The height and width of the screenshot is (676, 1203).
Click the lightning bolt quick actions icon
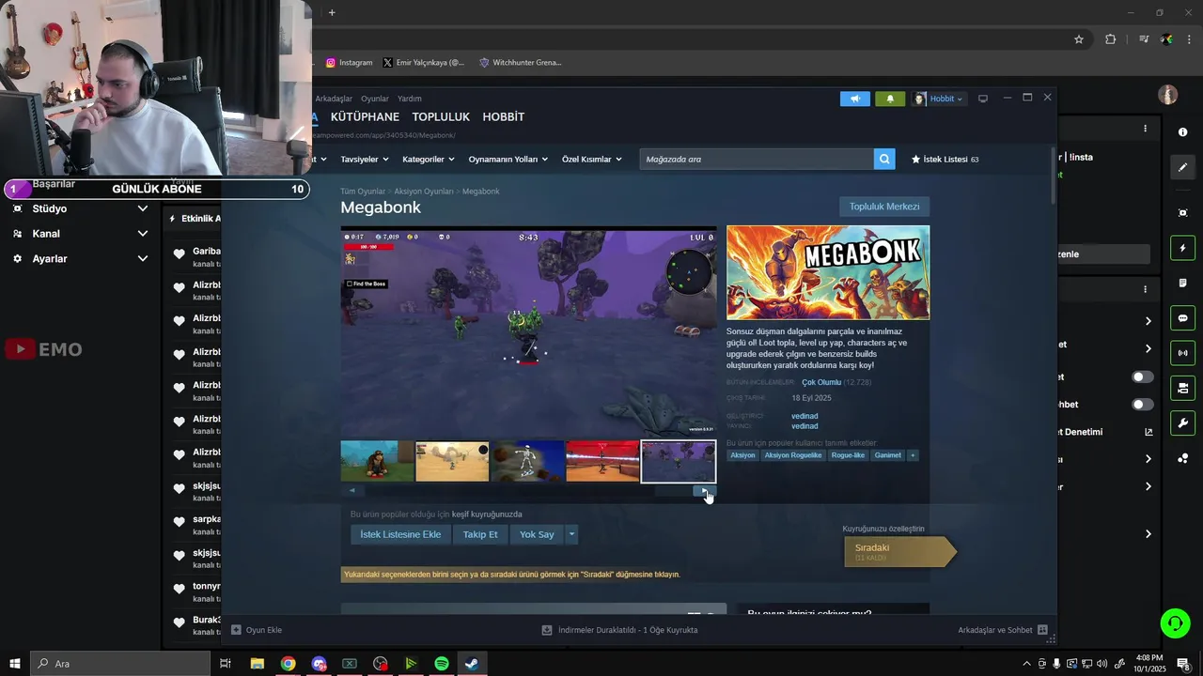(1182, 248)
